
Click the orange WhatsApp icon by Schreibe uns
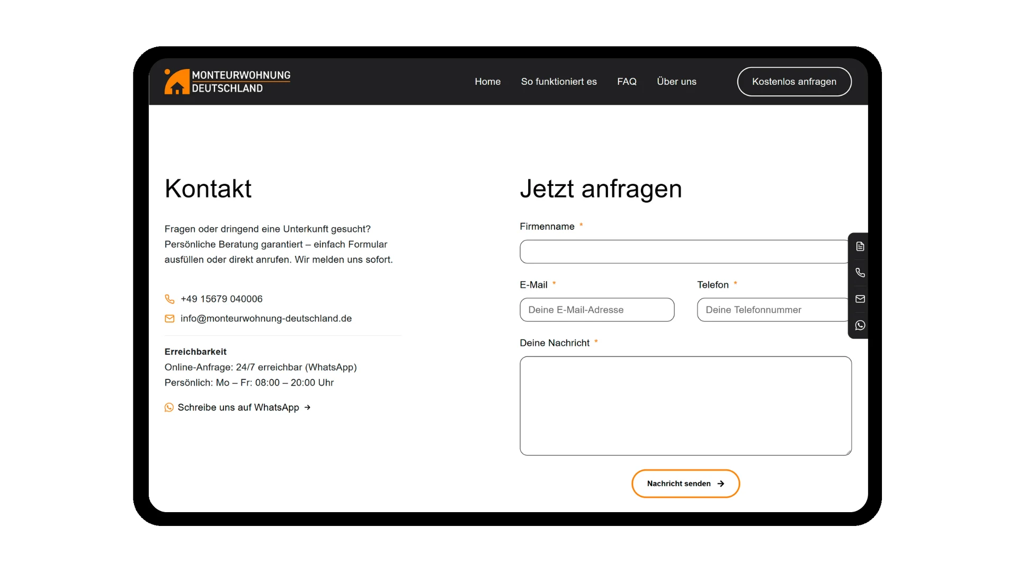[x=169, y=407]
